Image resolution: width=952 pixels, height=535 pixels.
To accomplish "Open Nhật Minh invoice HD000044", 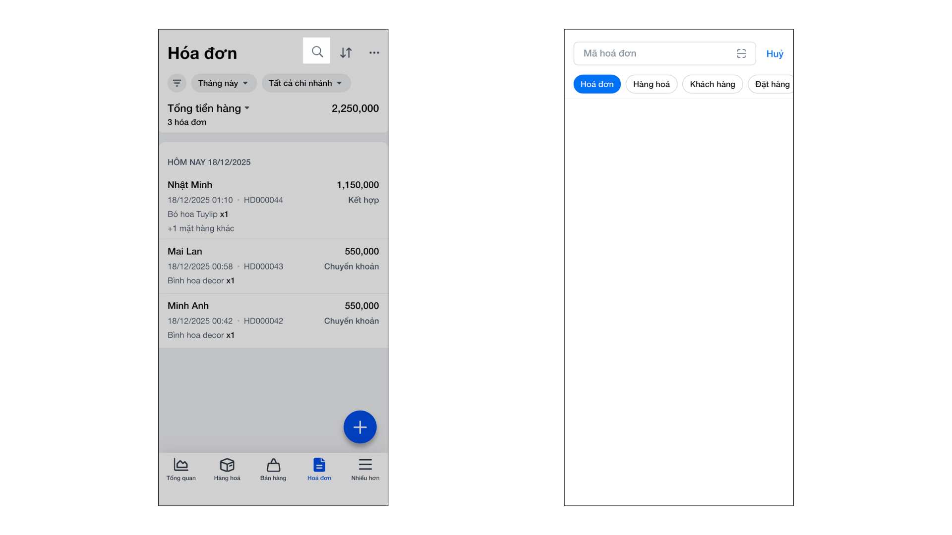I will pyautogui.click(x=273, y=206).
